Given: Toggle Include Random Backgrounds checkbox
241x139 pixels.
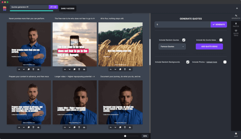Looking at the screenshot, I should point(188,62).
